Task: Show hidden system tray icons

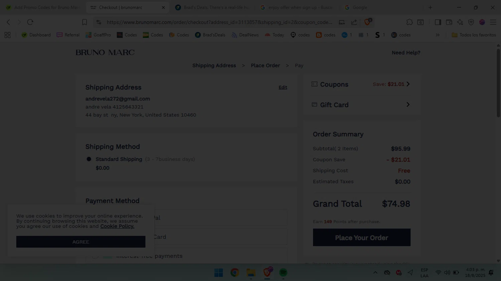Action: [375, 273]
